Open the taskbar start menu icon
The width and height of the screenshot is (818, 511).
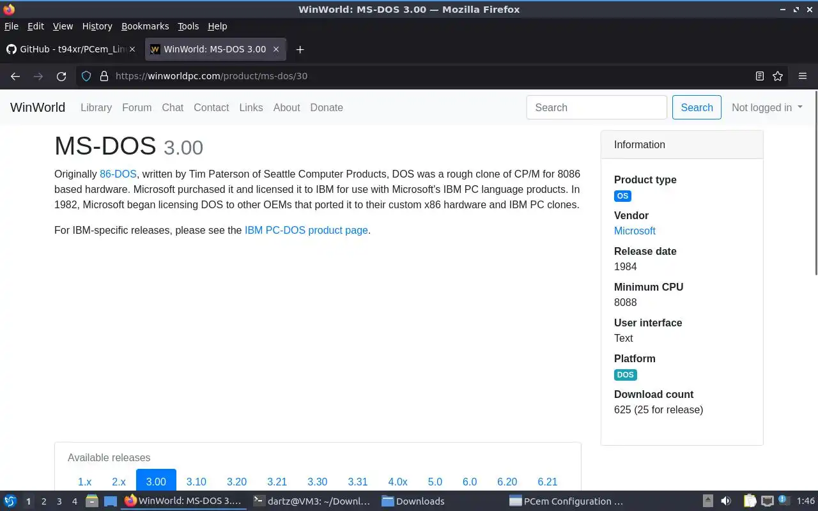10,501
